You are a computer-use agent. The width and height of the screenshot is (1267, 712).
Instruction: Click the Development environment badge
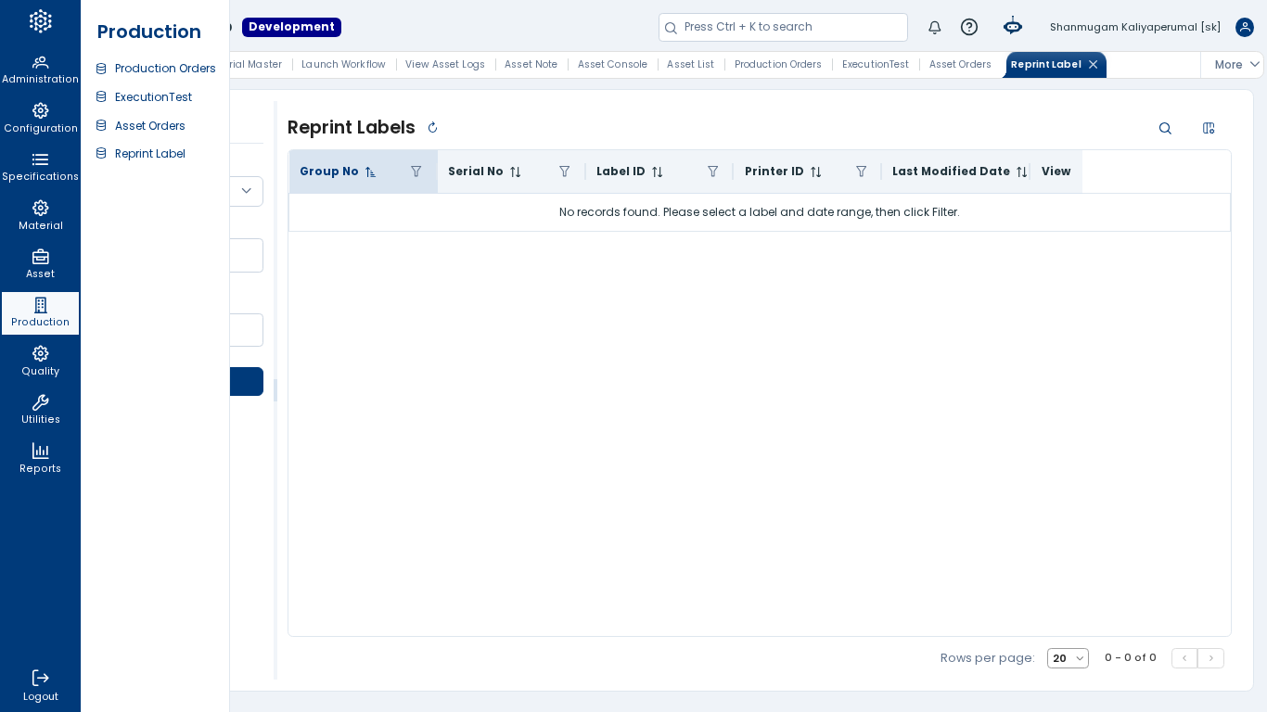coord(291,27)
